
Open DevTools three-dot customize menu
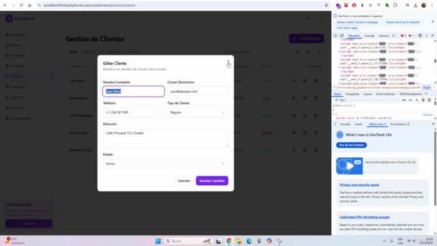426,36
